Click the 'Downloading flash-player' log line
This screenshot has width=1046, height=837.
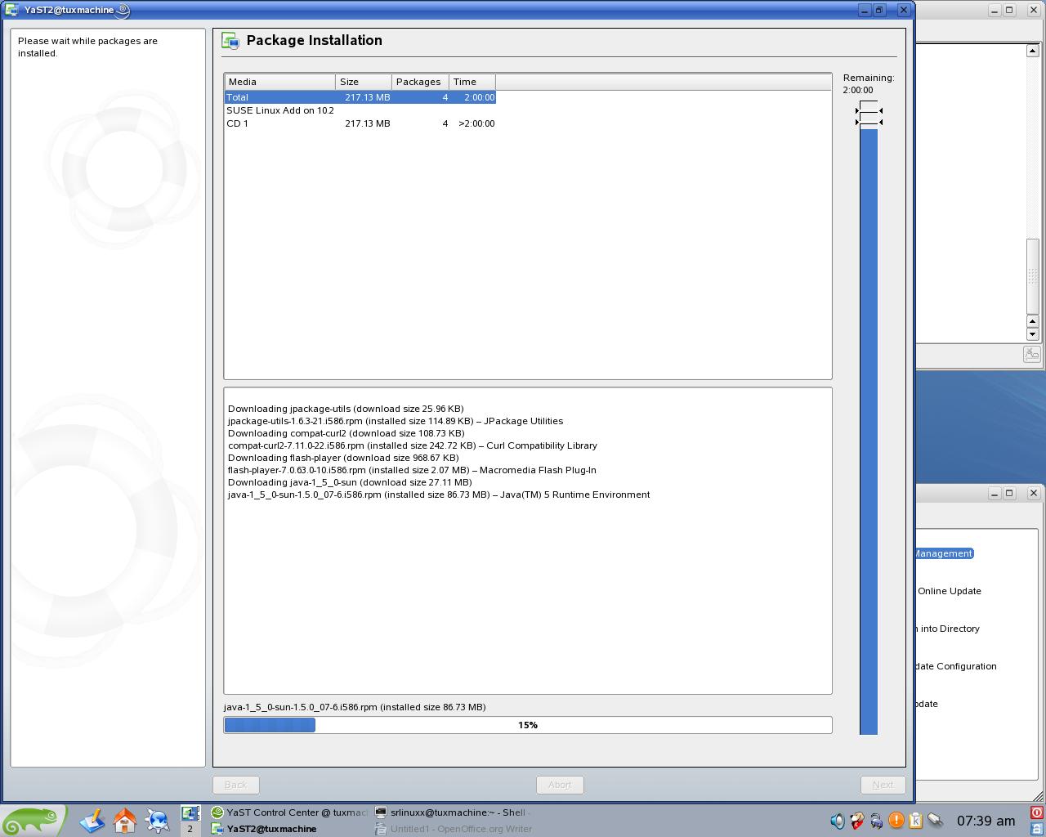pos(343,458)
